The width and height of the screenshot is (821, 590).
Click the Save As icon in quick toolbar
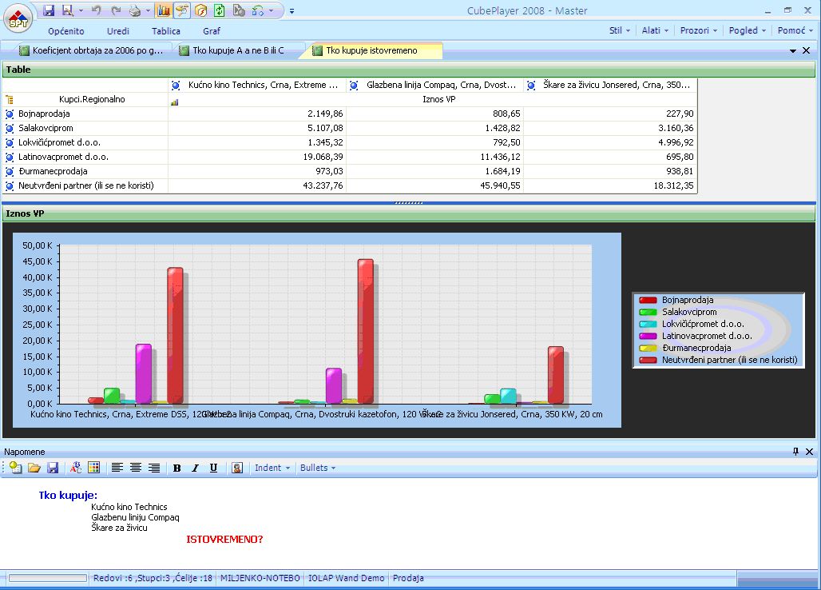tap(68, 10)
